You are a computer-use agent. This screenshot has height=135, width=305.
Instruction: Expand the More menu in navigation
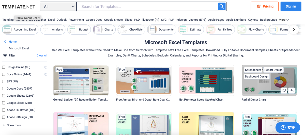click(x=284, y=20)
